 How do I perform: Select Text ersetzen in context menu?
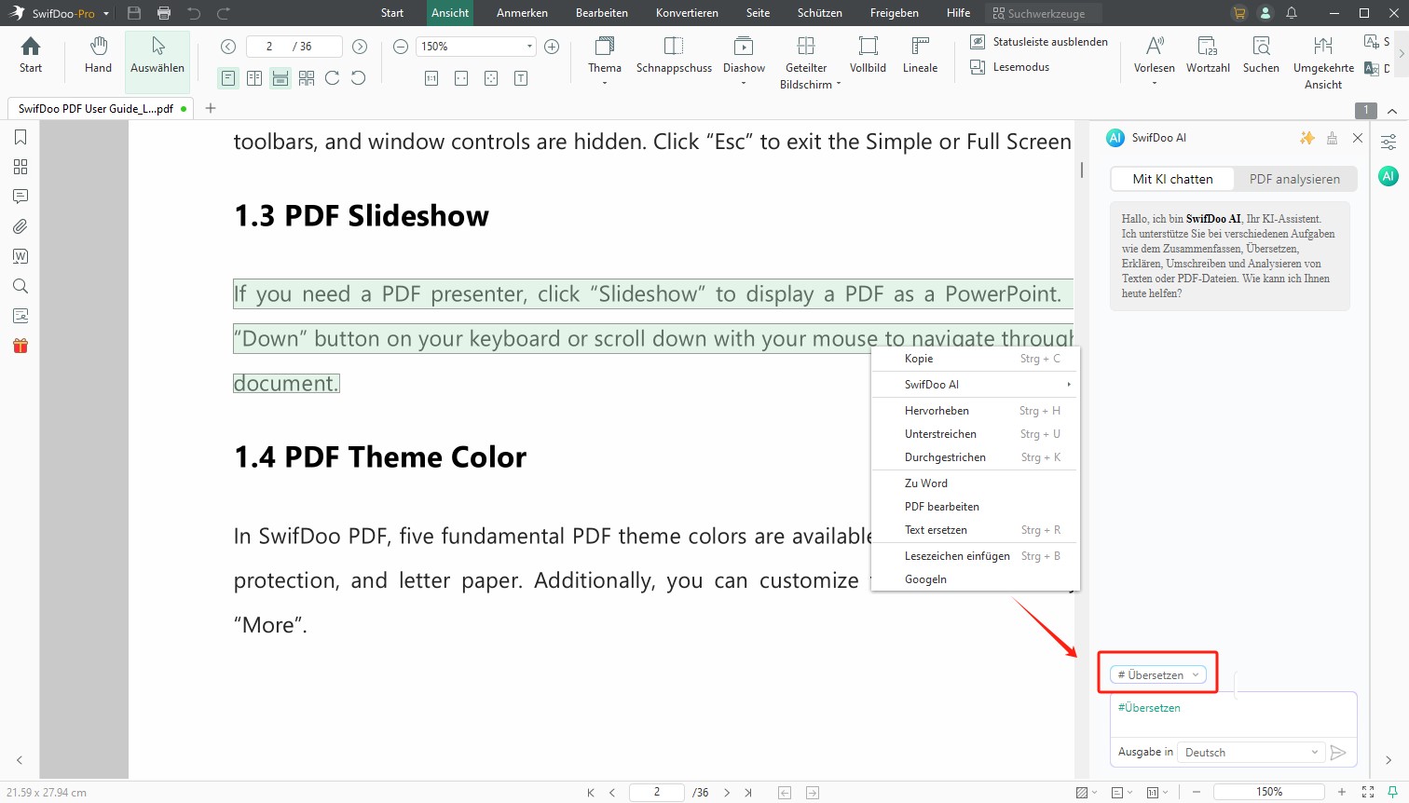(975, 530)
